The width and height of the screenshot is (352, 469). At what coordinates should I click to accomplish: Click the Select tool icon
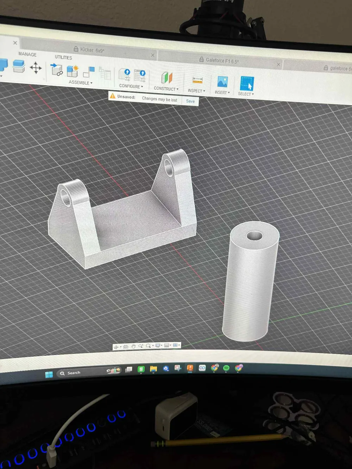[x=247, y=84]
